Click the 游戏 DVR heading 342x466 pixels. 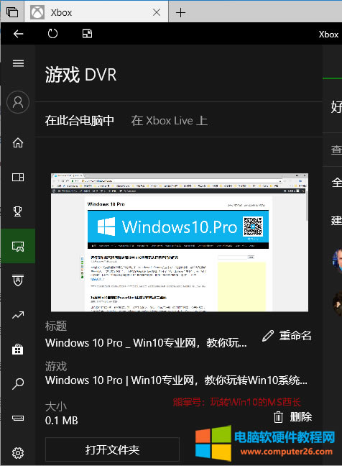click(x=80, y=74)
